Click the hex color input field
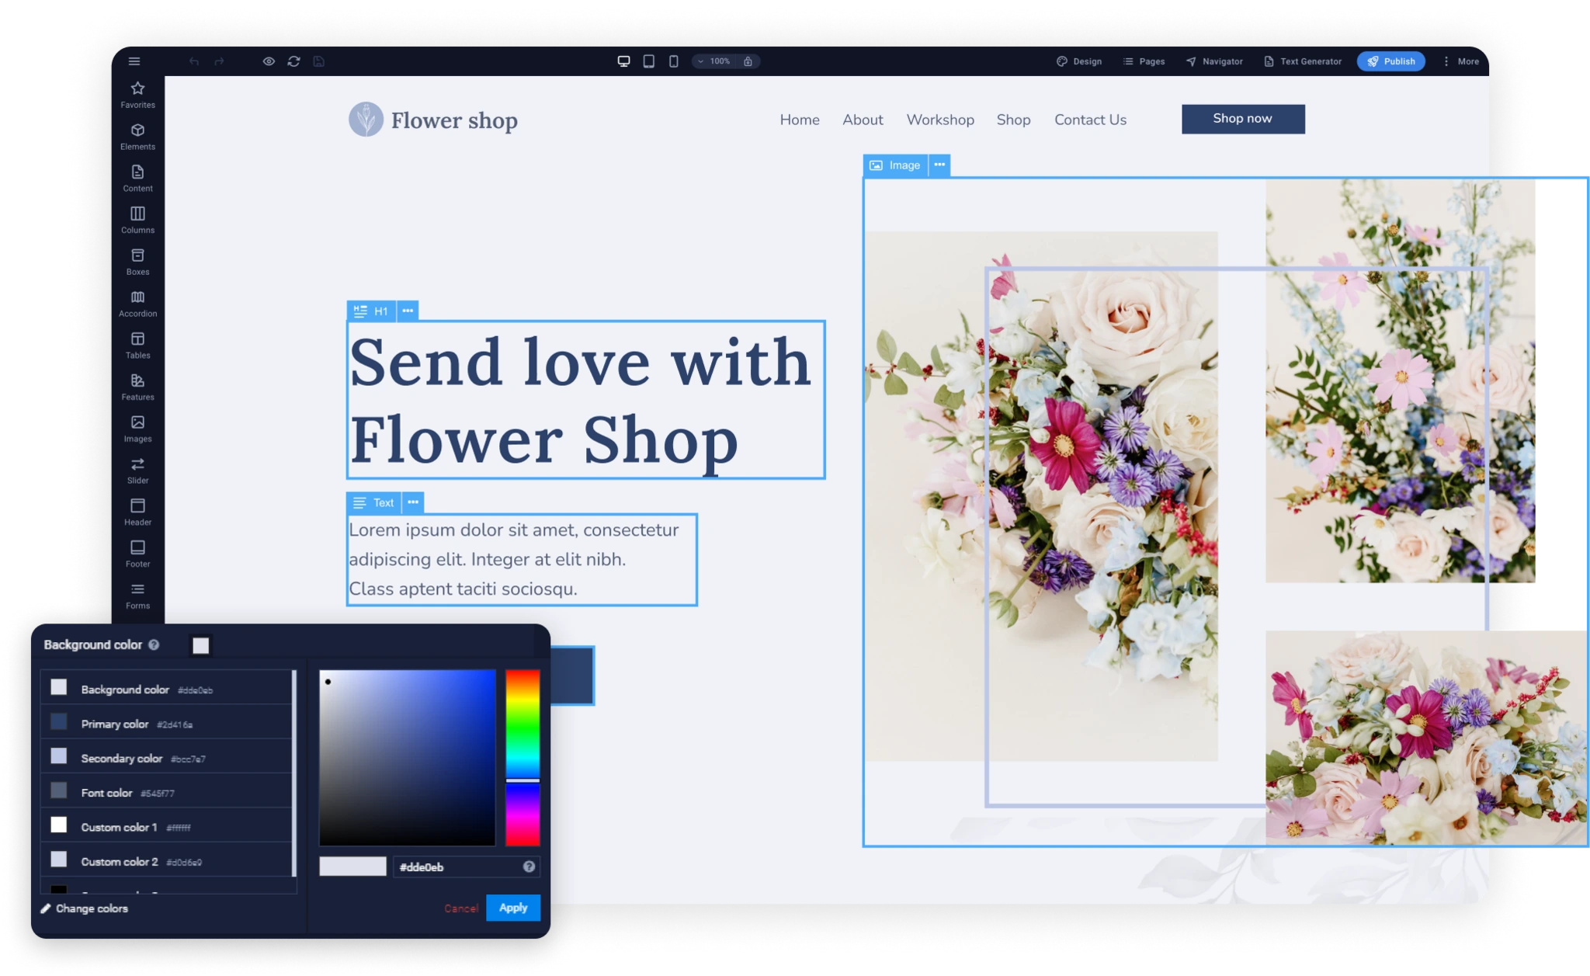Image resolution: width=1590 pixels, height=976 pixels. 457,867
